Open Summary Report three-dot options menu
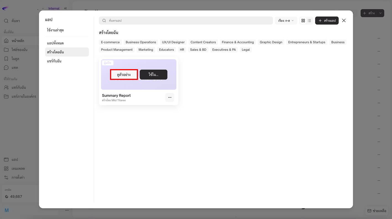 point(170,97)
